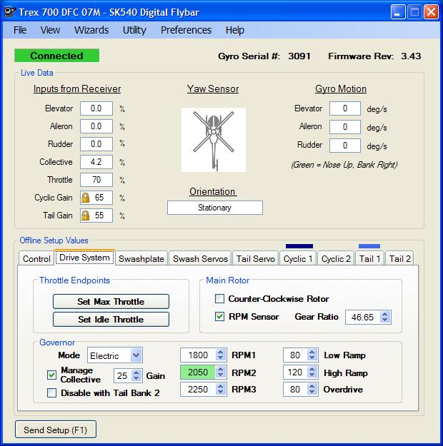The image size is (443, 446).
Task: Click the Orientation status field
Action: (x=214, y=208)
